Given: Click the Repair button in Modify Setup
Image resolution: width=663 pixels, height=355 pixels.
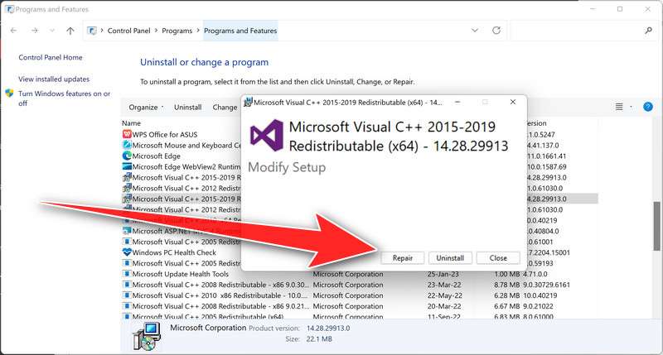Looking at the screenshot, I should [403, 258].
